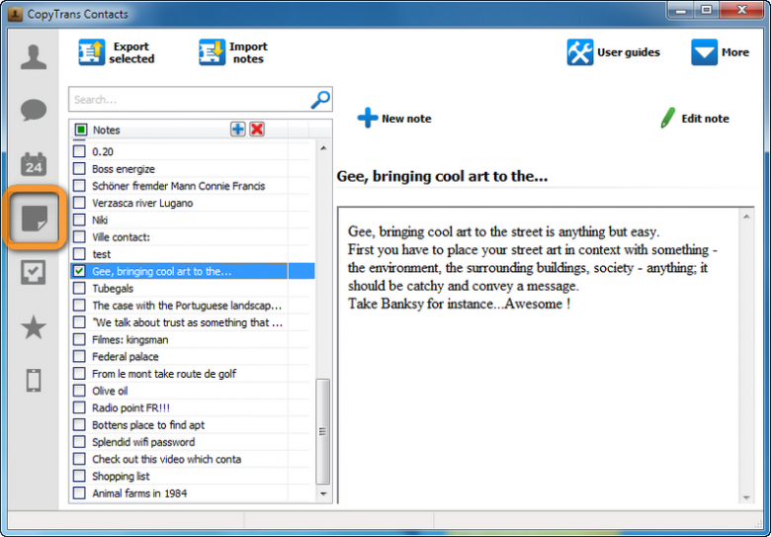Click the notes list scroll-down arrow
The image size is (771, 537).
tap(323, 492)
